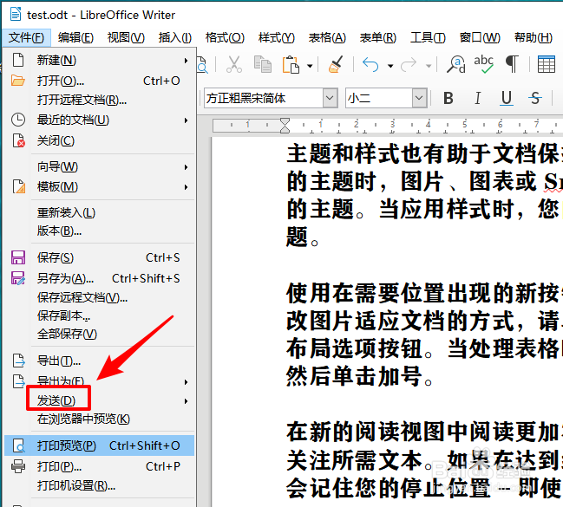Click the Print Preview icon in menu
Viewport: 563px width, 507px height.
click(x=18, y=445)
